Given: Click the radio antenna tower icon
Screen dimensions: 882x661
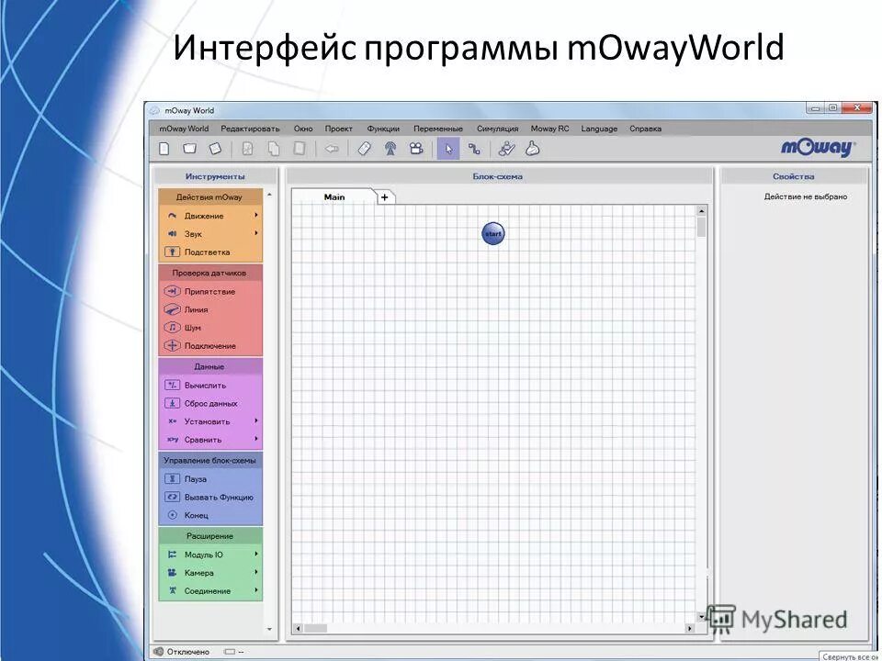Looking at the screenshot, I should click(x=390, y=149).
